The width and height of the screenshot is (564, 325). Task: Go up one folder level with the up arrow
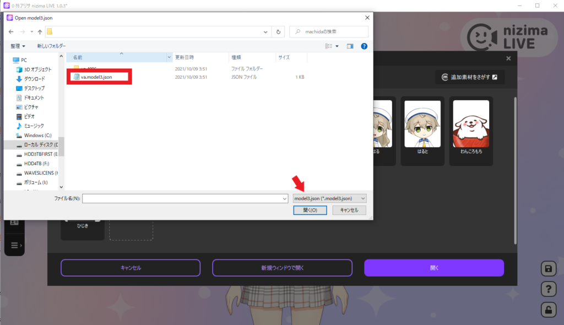40,31
